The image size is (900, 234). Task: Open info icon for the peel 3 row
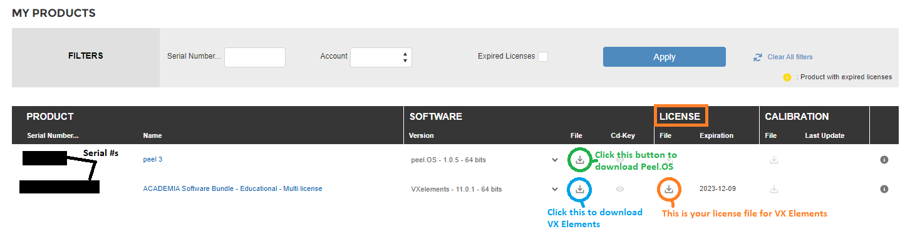[x=884, y=160]
